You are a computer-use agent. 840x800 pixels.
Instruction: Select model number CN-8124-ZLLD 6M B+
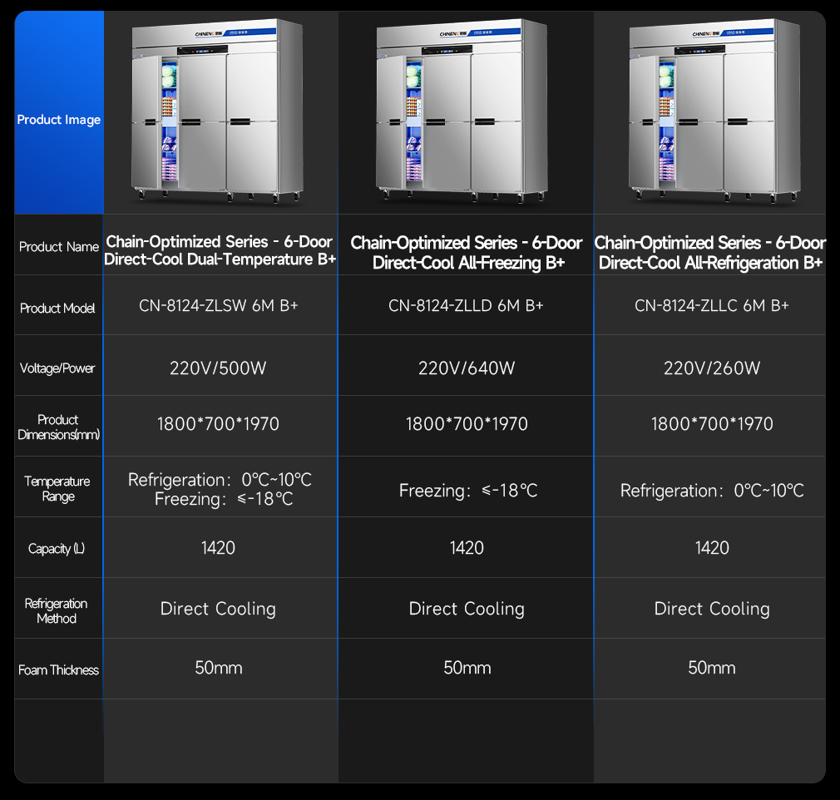click(x=466, y=306)
